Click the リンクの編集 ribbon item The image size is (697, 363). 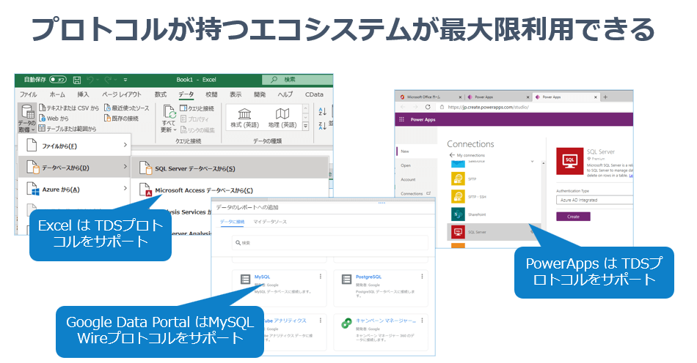[x=197, y=130]
